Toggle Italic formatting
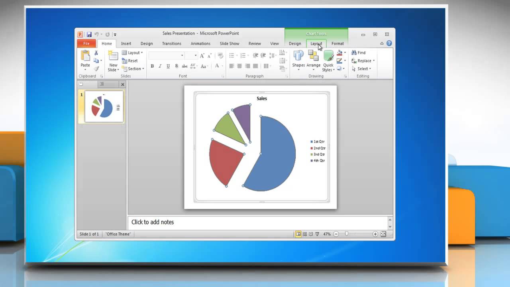This screenshot has width=510, height=287. 160,66
